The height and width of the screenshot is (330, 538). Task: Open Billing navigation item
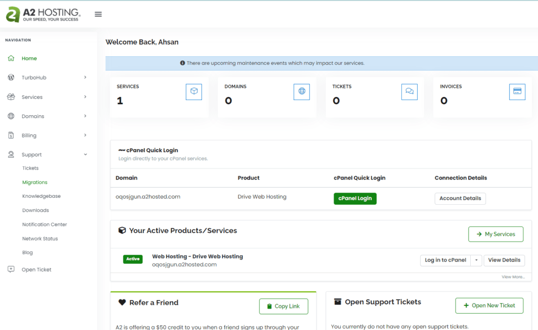(x=29, y=135)
